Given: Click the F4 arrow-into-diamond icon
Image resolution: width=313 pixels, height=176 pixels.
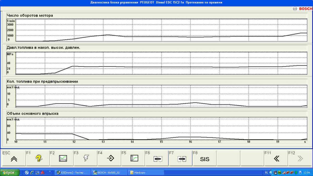Looking at the screenshot, I should coord(110,158).
